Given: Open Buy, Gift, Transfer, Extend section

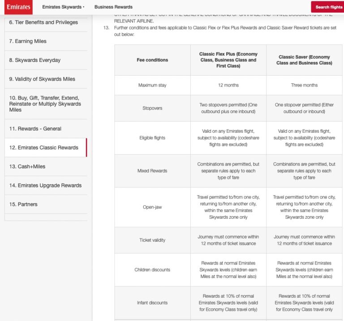Looking at the screenshot, I should pyautogui.click(x=45, y=104).
